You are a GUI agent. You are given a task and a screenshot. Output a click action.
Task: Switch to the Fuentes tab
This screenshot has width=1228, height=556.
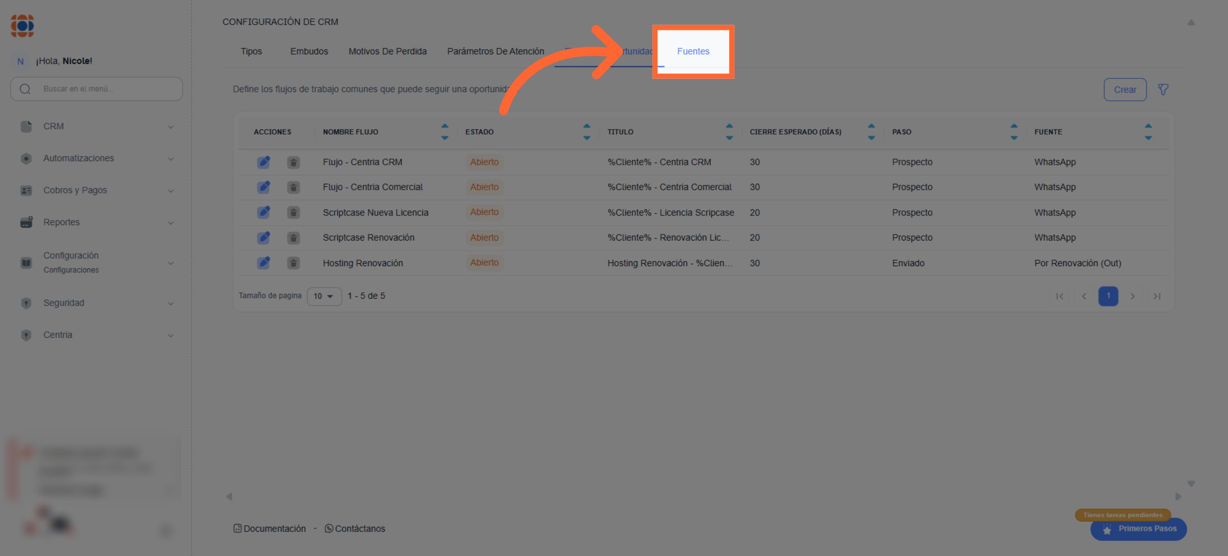click(693, 51)
